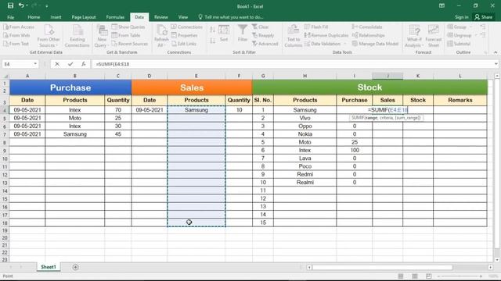Switch to the Home ribbon tab

34,17
